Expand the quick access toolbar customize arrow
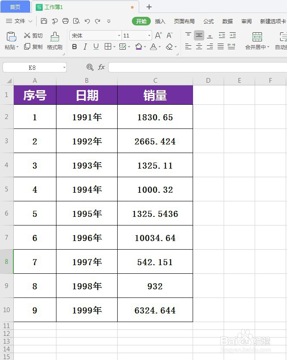This screenshot has width=287, height=360. [x=109, y=22]
